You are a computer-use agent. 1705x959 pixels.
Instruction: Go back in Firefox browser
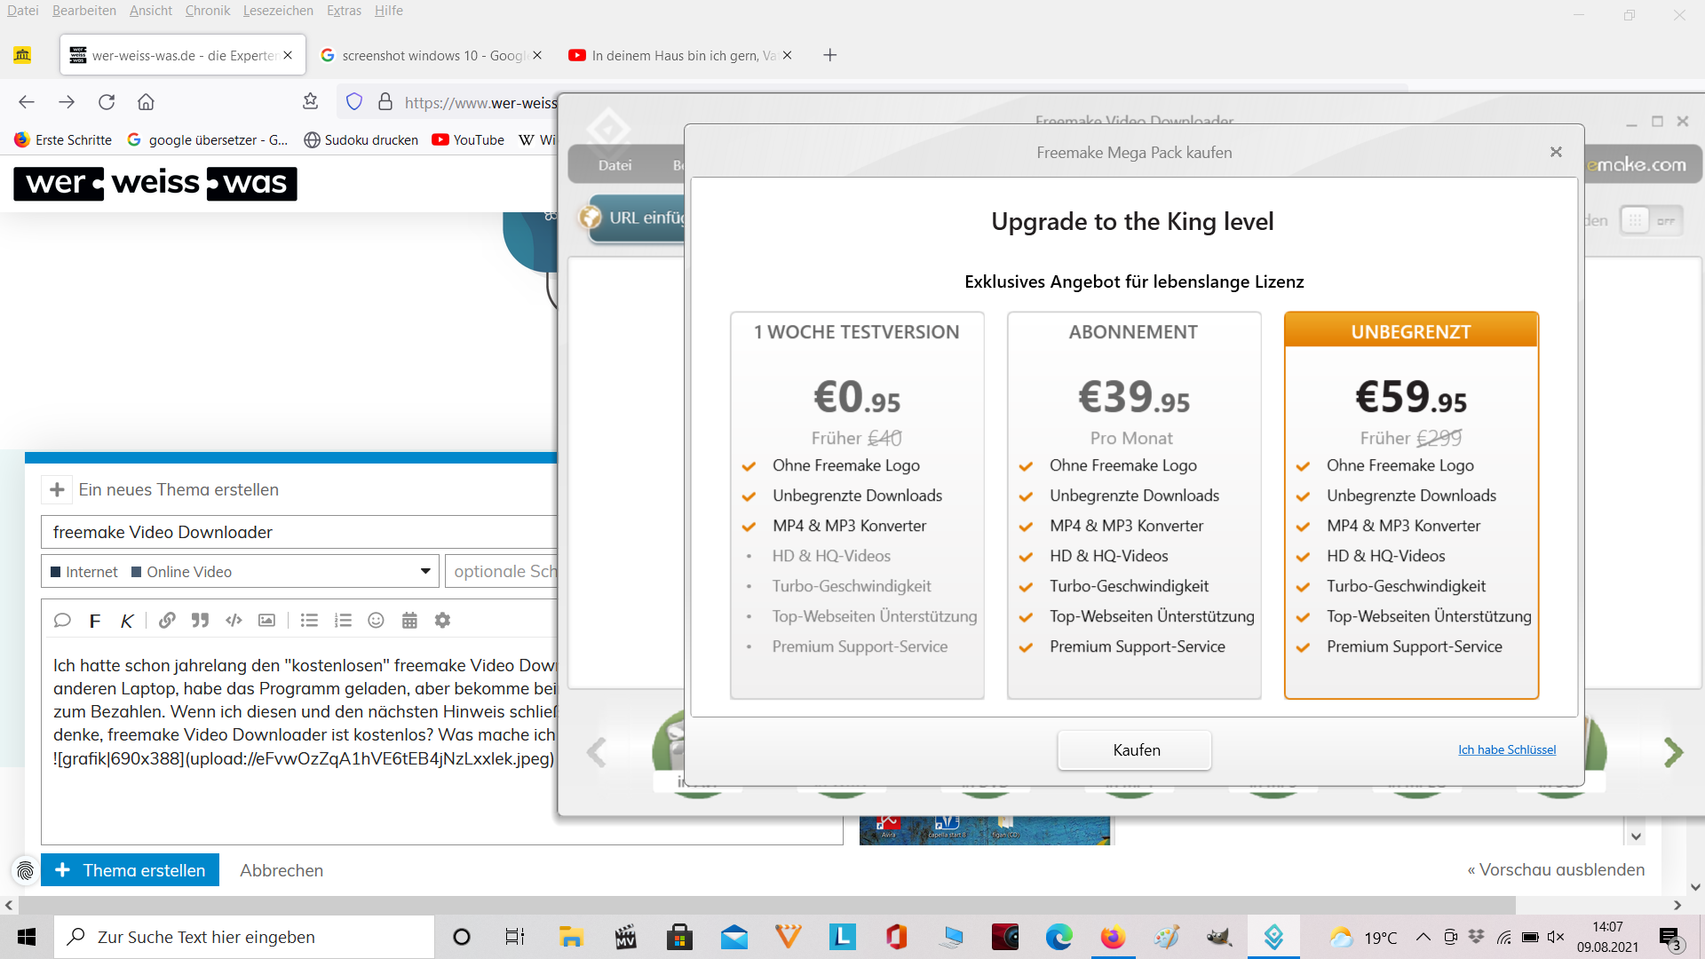(27, 102)
